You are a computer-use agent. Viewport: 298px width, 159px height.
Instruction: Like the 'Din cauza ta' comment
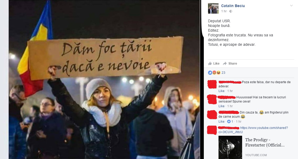pyautogui.click(x=221, y=122)
